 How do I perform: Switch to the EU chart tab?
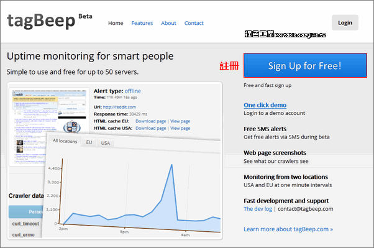tap(89, 142)
